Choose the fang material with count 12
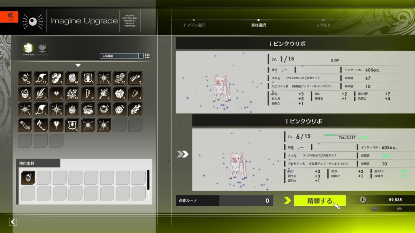 88,94
